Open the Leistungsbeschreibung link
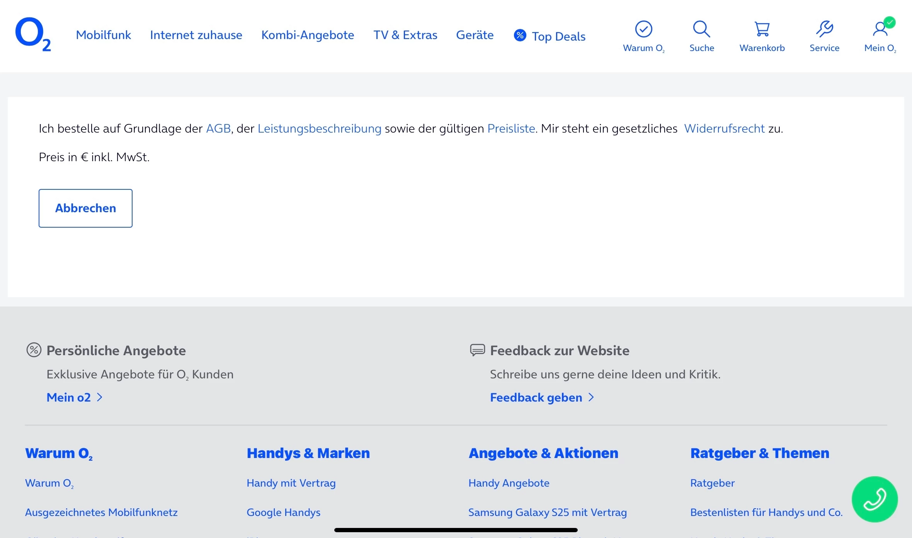Viewport: 912px width, 538px height. [x=319, y=128]
